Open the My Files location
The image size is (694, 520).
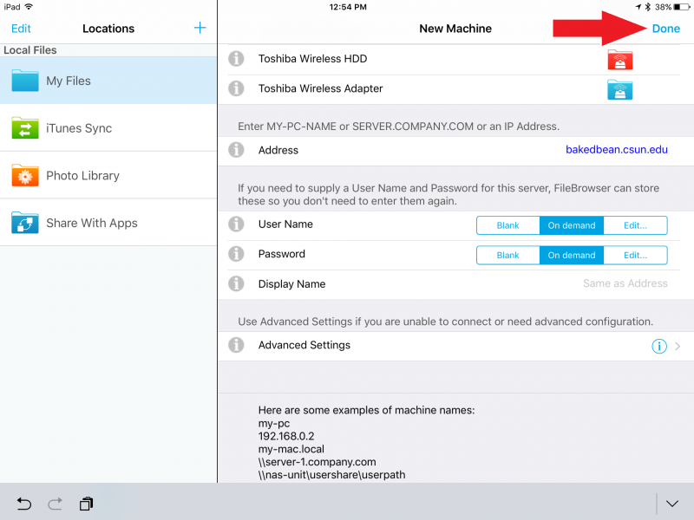pos(108,81)
